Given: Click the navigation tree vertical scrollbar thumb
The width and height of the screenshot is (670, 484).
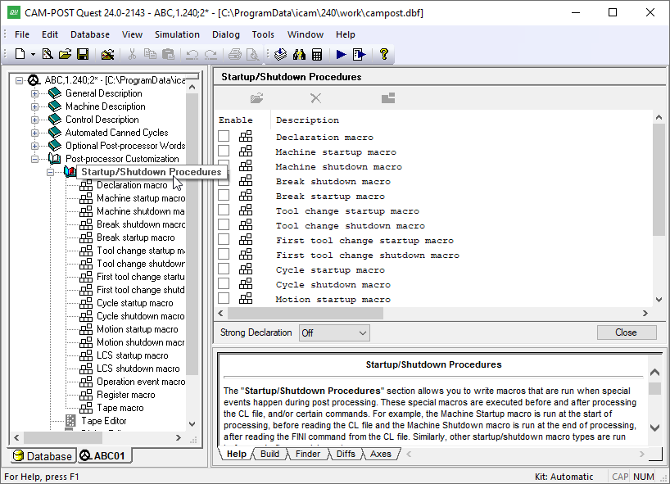Looking at the screenshot, I should pos(192,234).
